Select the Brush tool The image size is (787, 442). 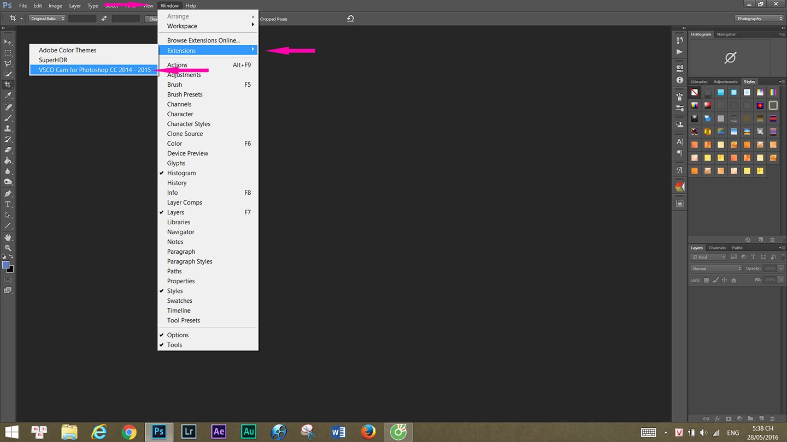8,118
